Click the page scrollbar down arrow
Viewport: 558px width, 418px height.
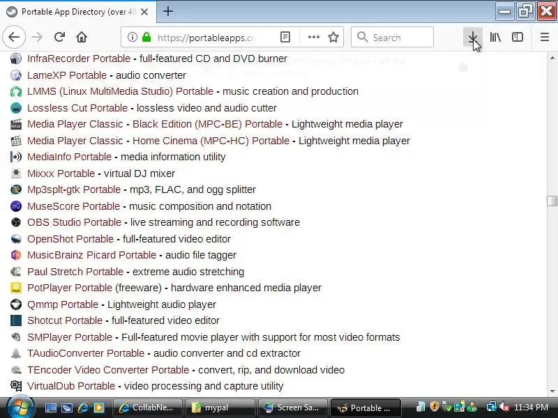click(552, 392)
